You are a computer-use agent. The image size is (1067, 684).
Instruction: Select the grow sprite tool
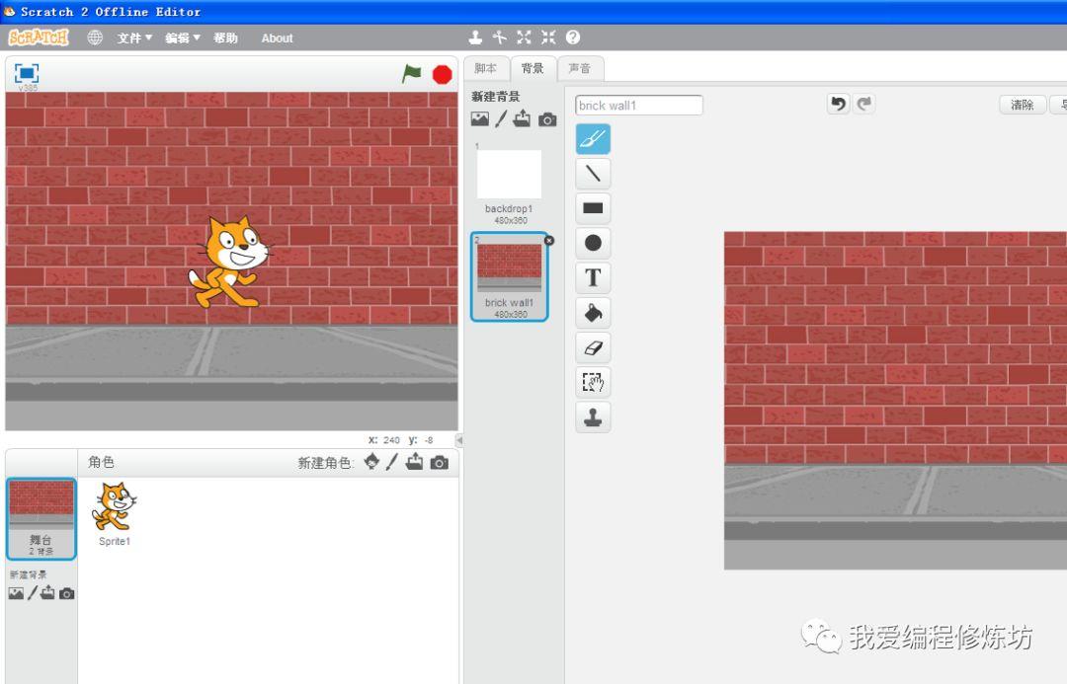coord(524,38)
